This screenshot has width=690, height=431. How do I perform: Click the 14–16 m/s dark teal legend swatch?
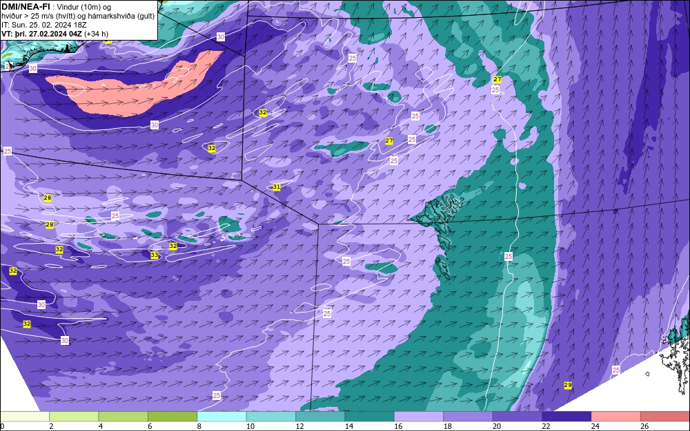[370, 417]
